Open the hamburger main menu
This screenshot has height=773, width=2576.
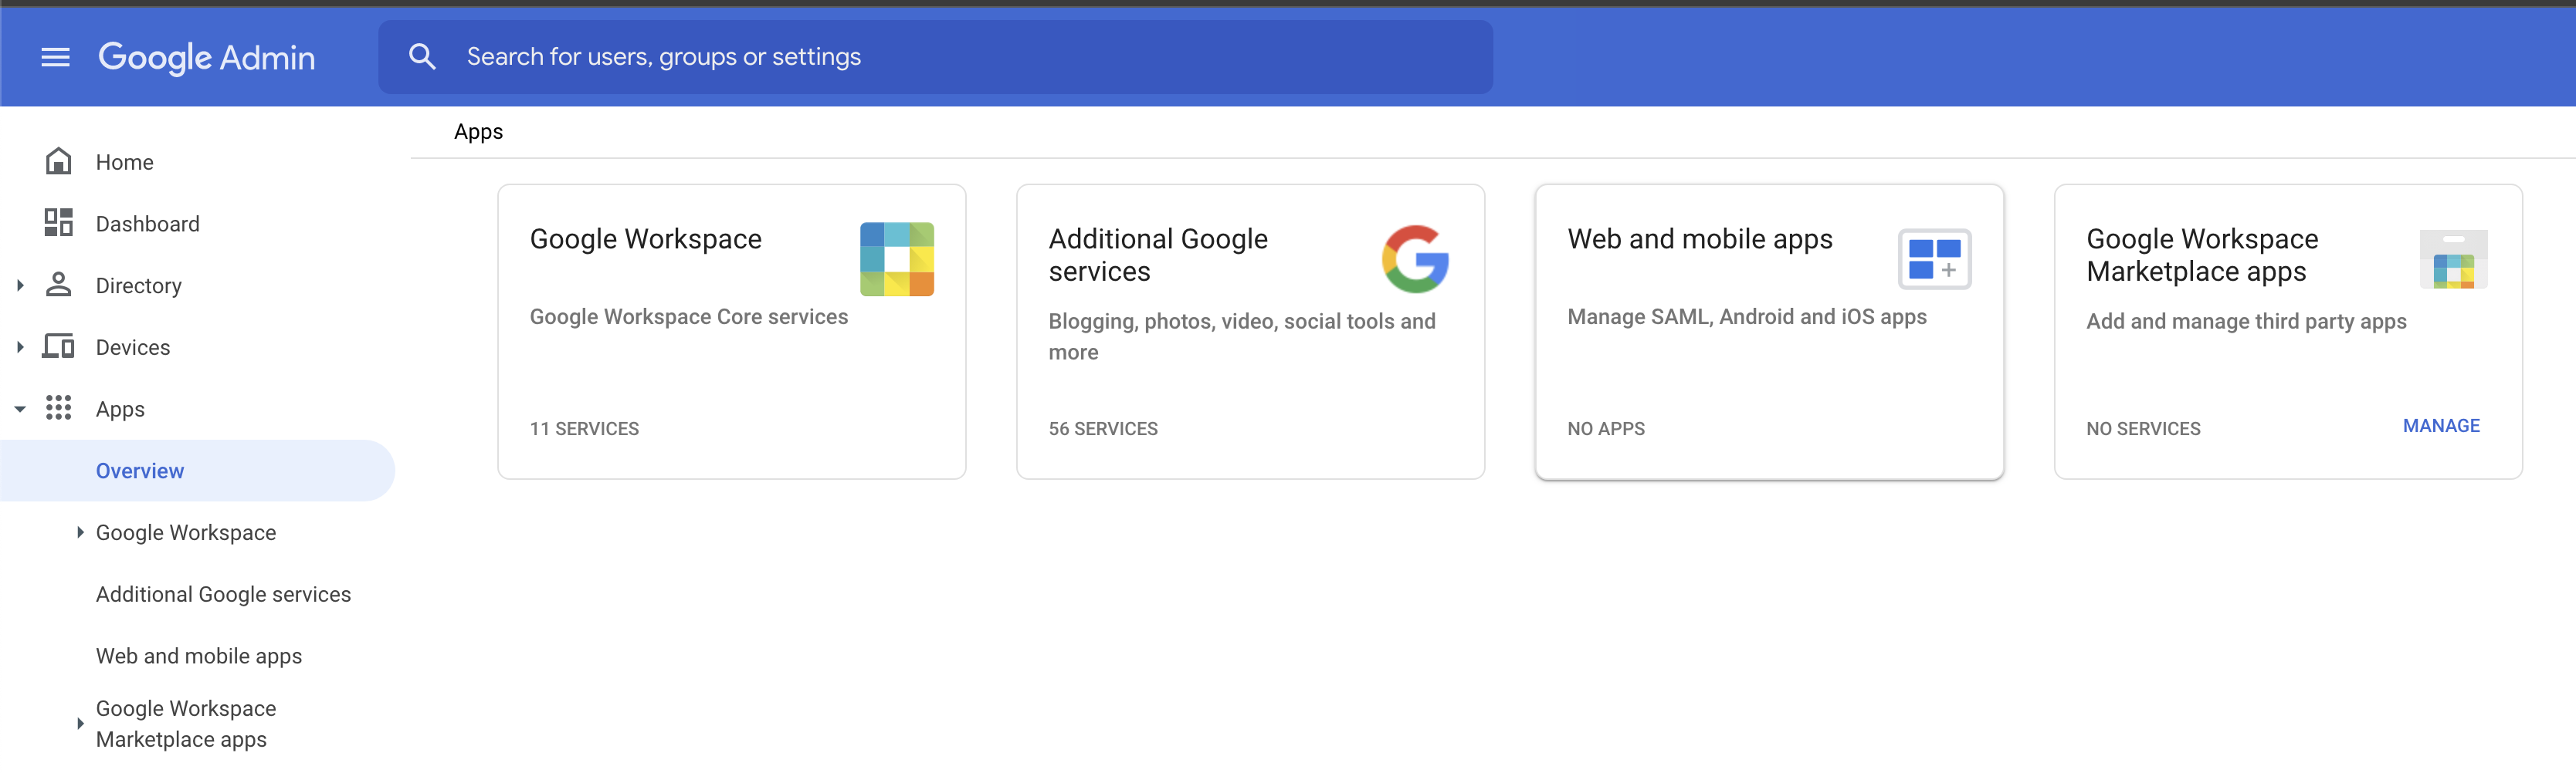(56, 57)
